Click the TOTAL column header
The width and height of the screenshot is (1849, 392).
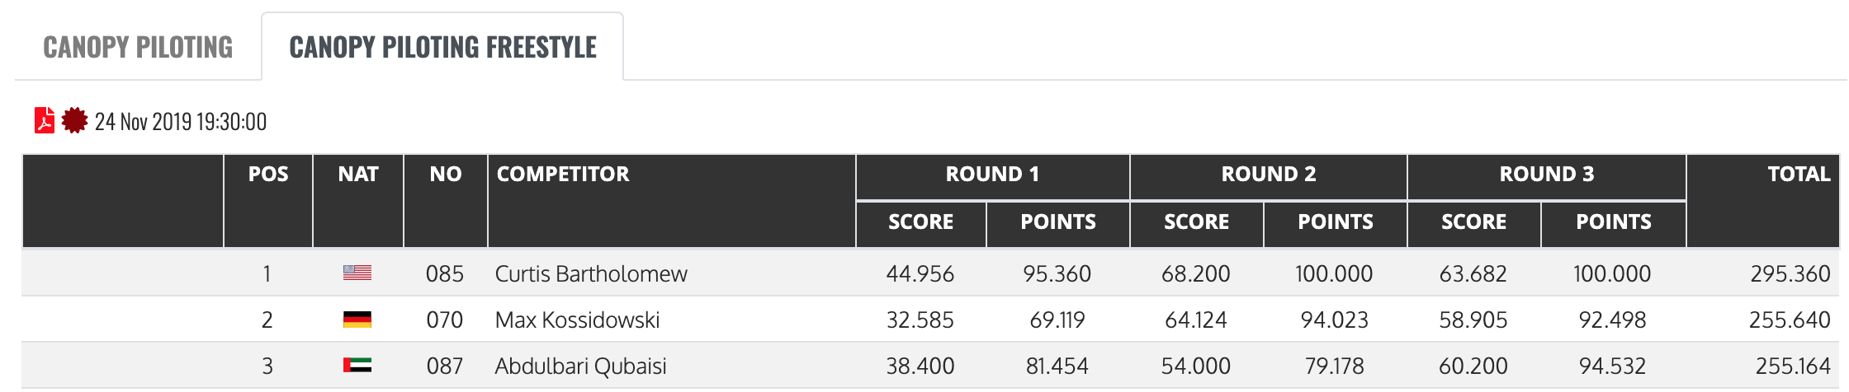(x=1799, y=175)
